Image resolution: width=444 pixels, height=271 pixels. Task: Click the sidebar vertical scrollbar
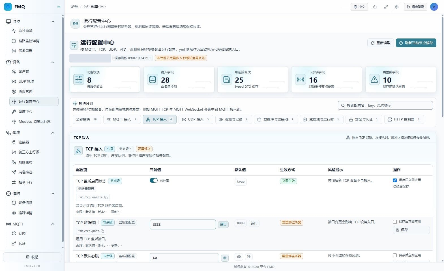pos(63,130)
